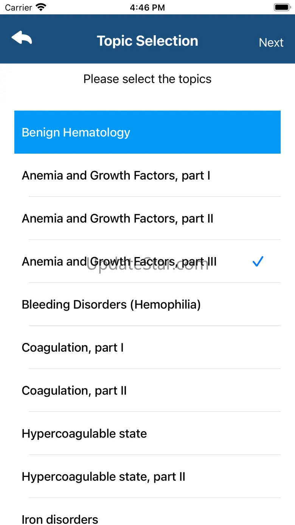Tap the Carrier label in status bar
The image size is (295, 525).
(x=19, y=7)
